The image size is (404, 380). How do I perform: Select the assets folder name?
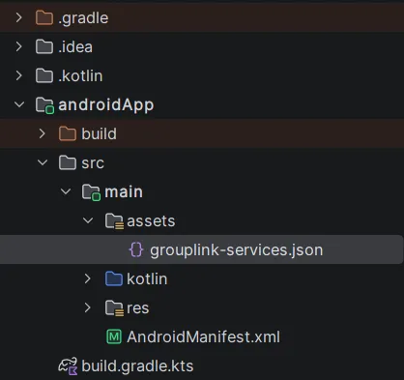coord(151,221)
